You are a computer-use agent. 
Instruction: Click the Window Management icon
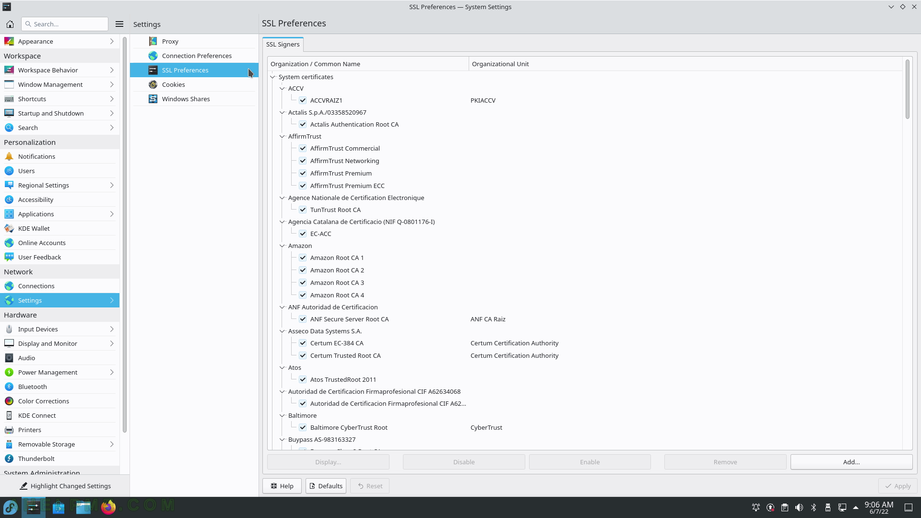[9, 84]
